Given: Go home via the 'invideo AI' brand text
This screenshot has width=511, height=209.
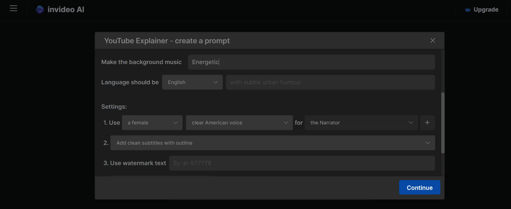Looking at the screenshot, I should [x=66, y=10].
